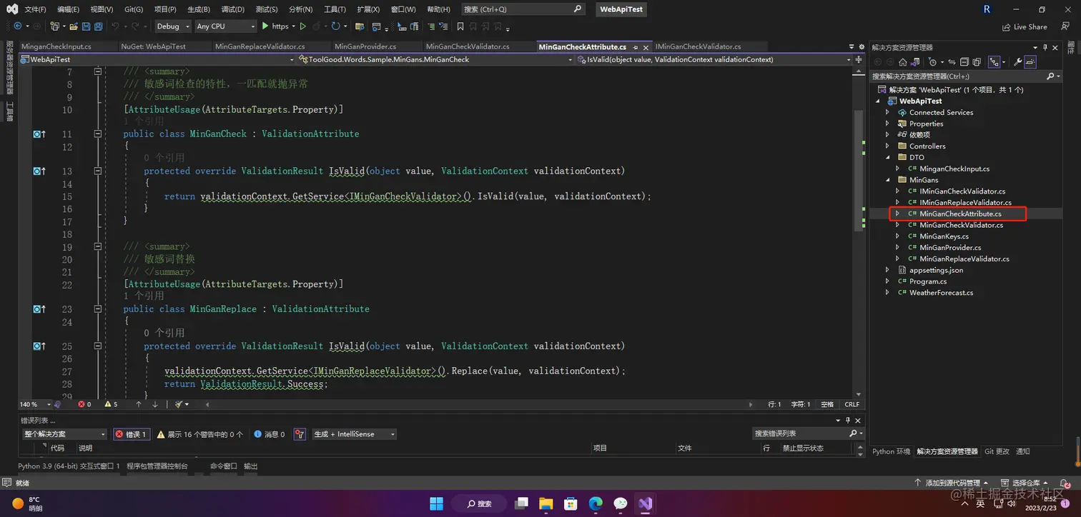Toggle the Error List build filter icon
The height and width of the screenshot is (517, 1081).
pyautogui.click(x=300, y=434)
